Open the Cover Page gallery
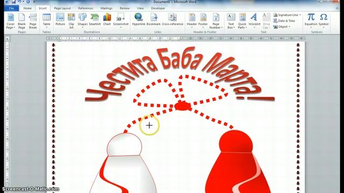 [x=10, y=21]
